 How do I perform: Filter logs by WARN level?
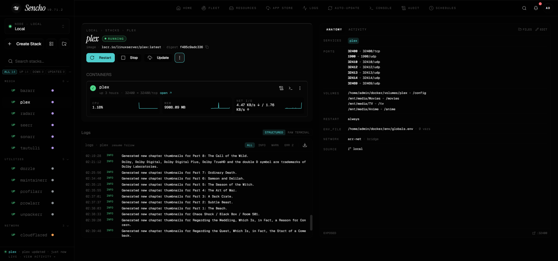(x=275, y=145)
